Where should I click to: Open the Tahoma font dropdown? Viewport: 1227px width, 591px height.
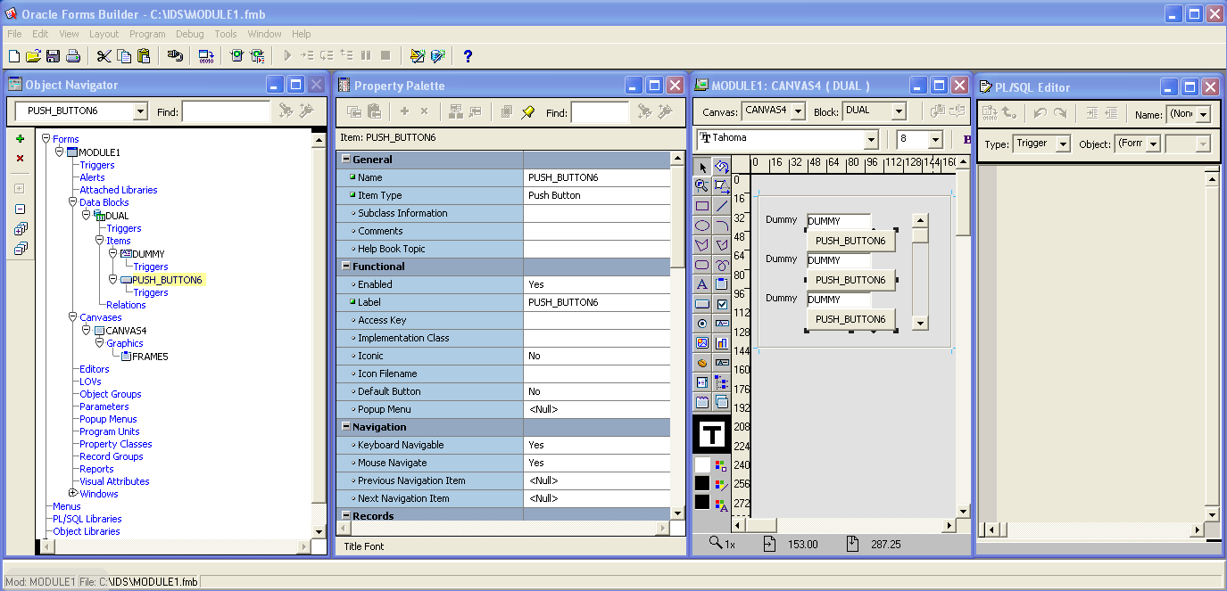[872, 140]
